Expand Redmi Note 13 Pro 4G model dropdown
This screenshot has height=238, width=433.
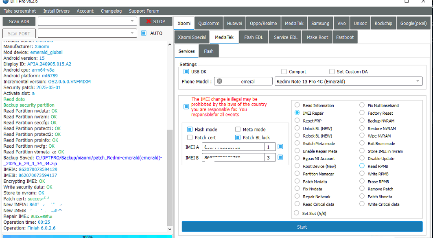348,81
